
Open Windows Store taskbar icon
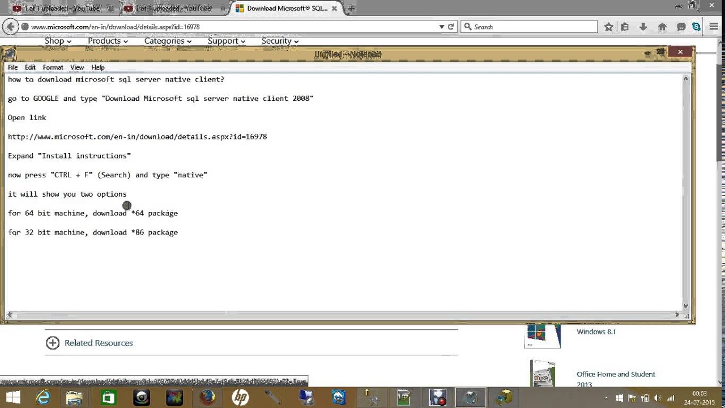pos(108,397)
